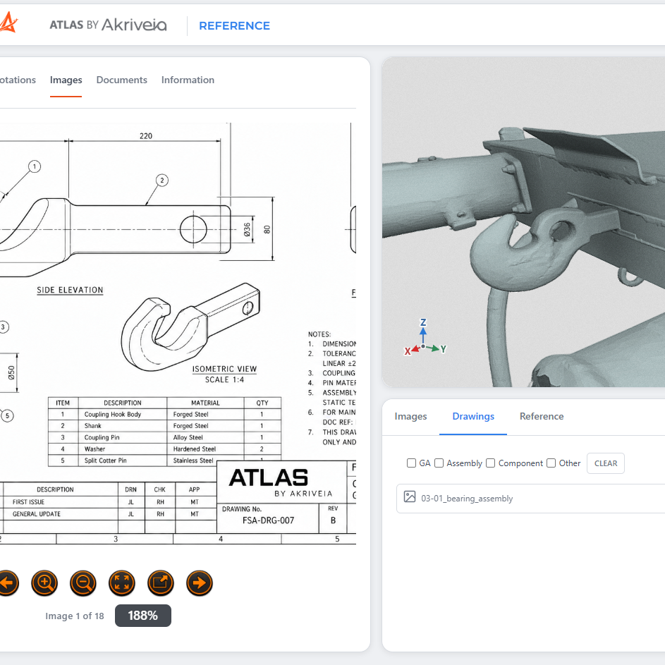
Task: Open the Annotations tab at left edge
Action: [x=18, y=80]
